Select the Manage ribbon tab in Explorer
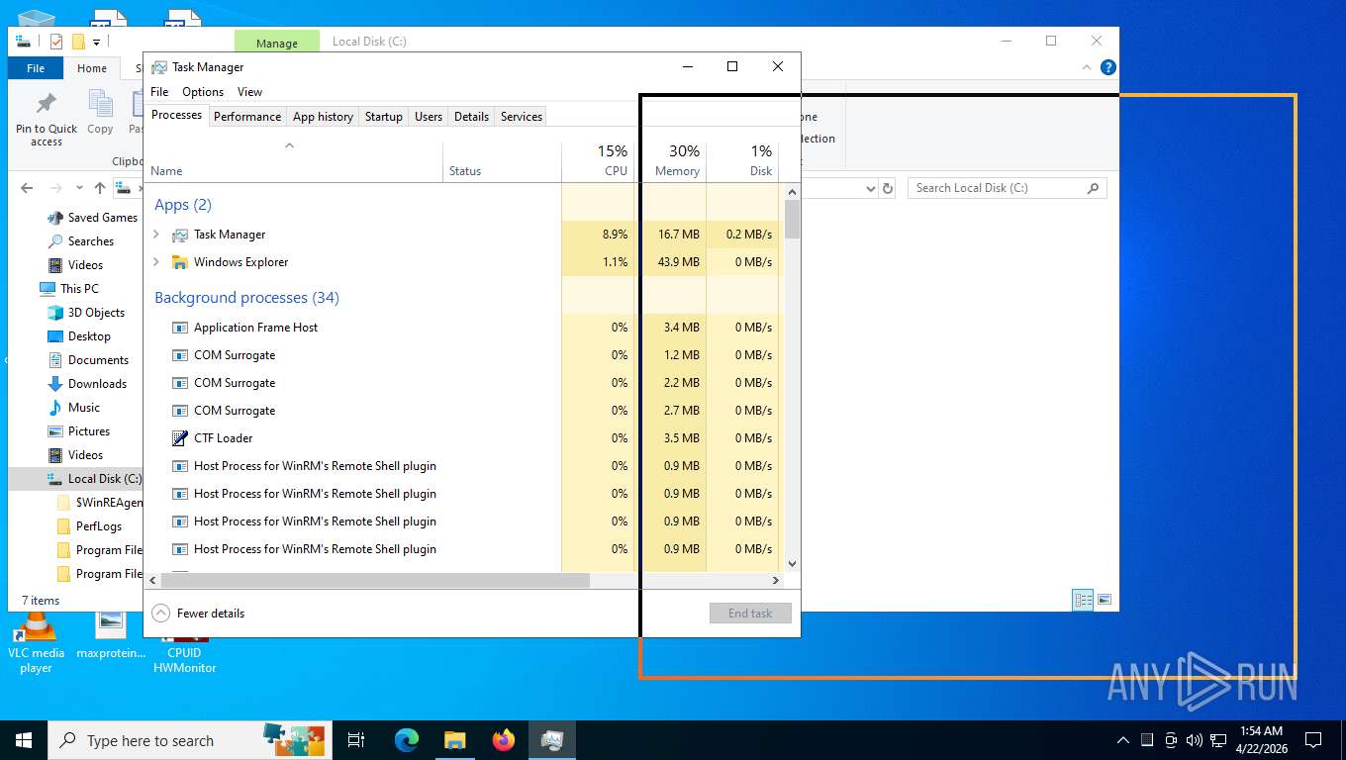The height and width of the screenshot is (760, 1346). (277, 43)
